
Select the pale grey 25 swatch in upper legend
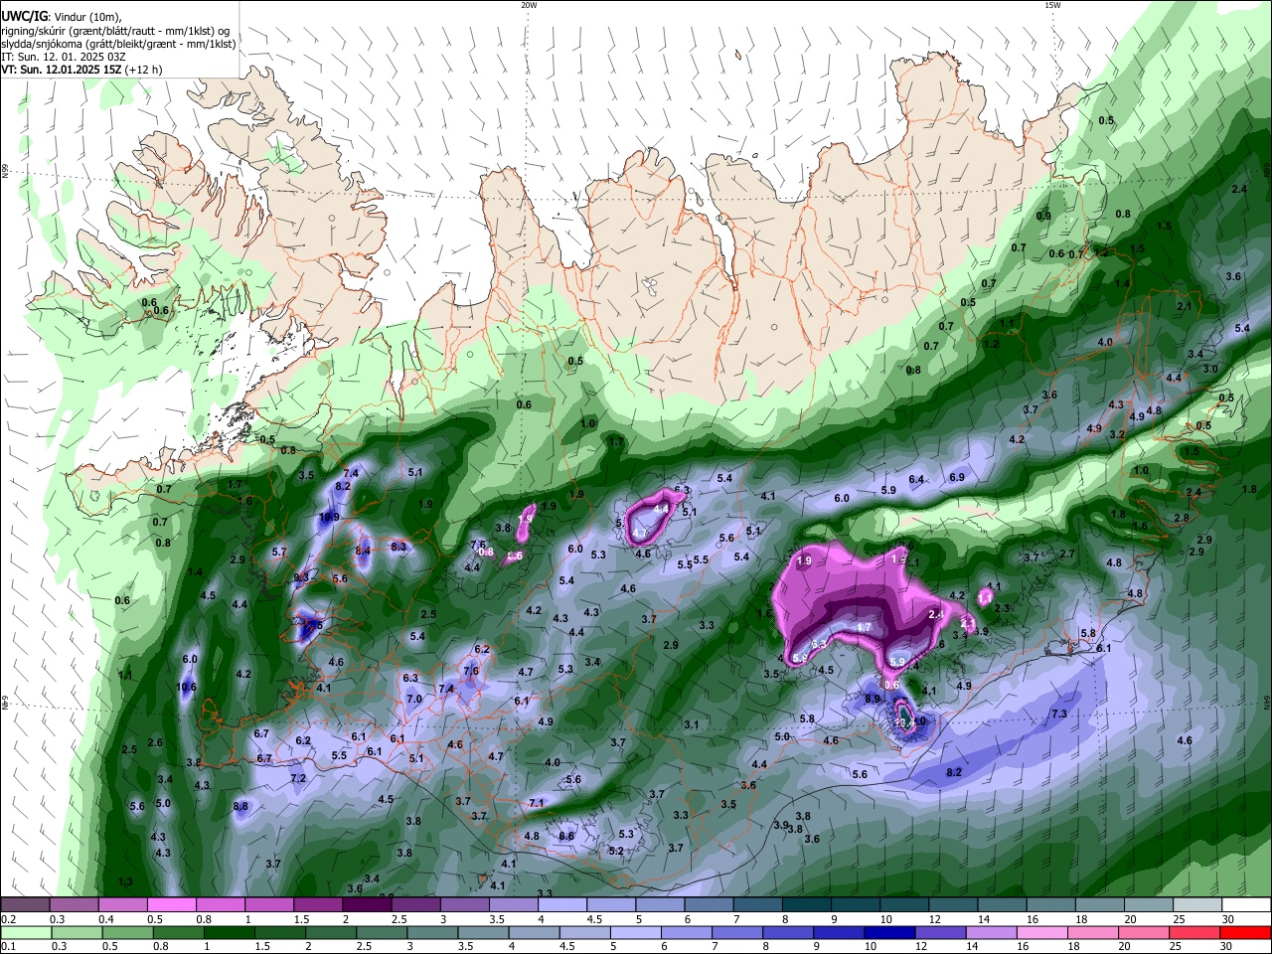click(x=1198, y=905)
